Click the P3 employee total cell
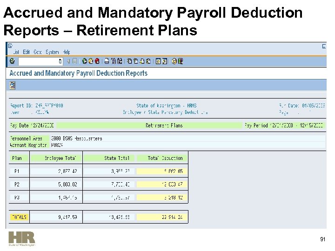The image size is (335, 251). coord(56,198)
